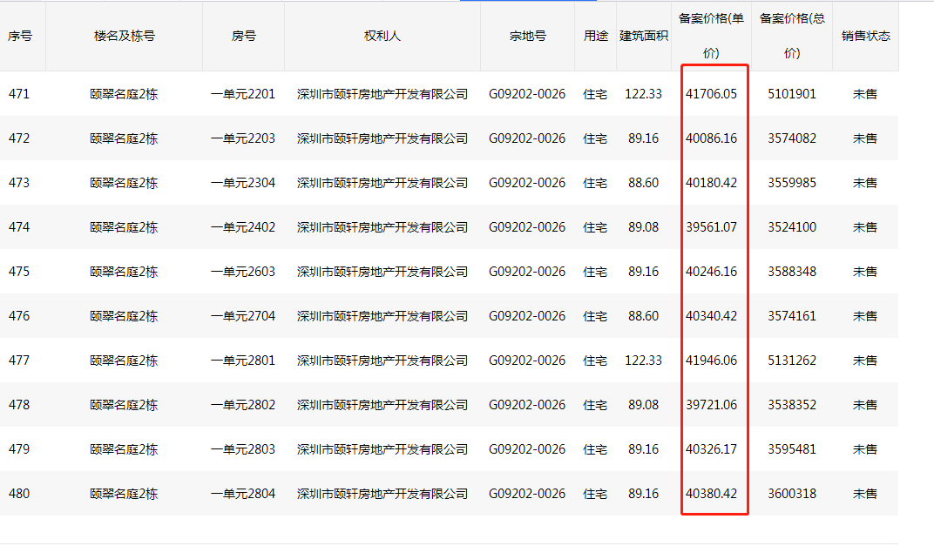Click total price 3588348
The width and height of the screenshot is (934, 546).
[x=792, y=272]
